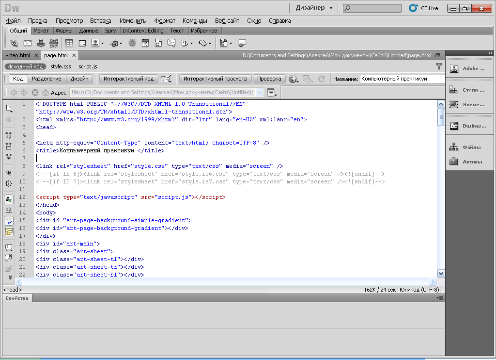Image resolution: width=496 pixels, height=360 pixels.
Task: Toggle line numbers in code toolbar
Action: 9,199
